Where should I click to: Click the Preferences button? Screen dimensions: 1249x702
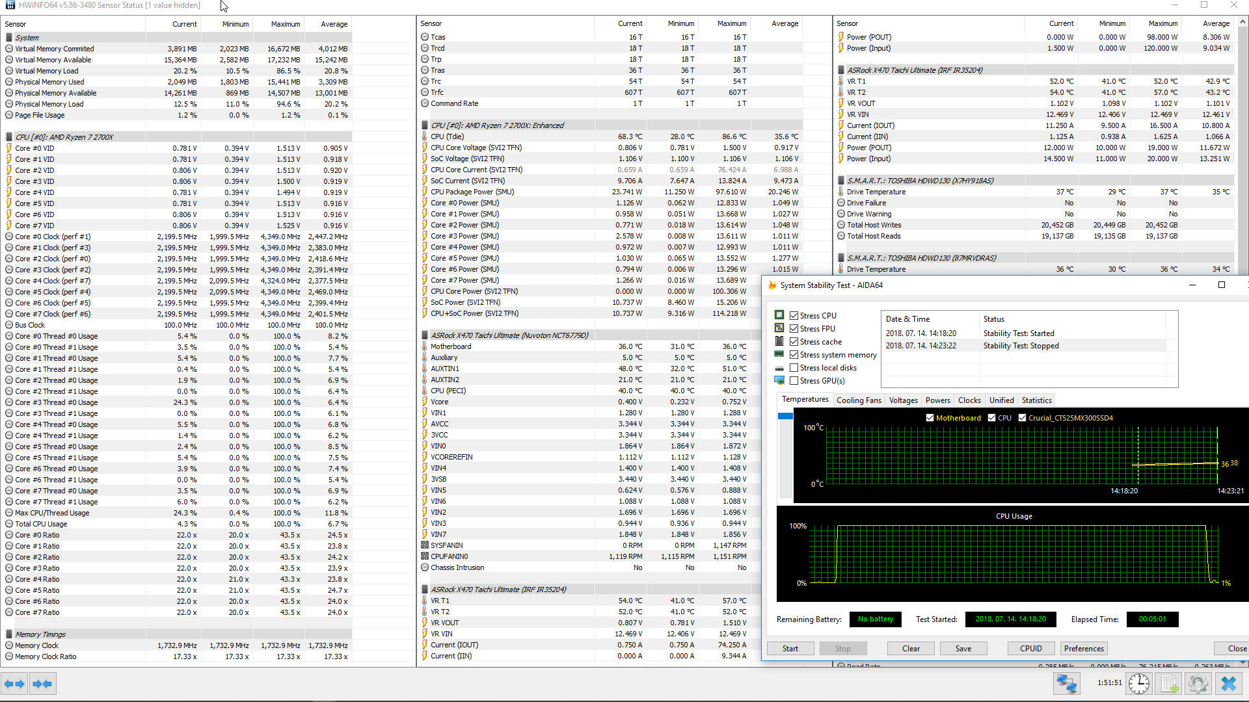click(x=1084, y=649)
